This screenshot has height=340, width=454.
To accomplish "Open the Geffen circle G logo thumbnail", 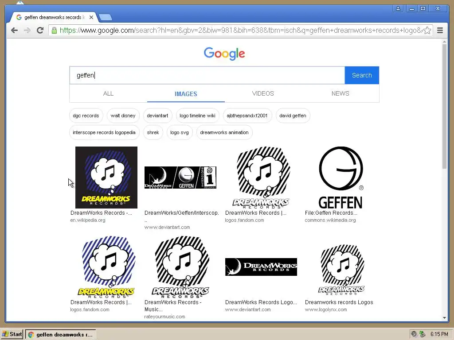I will point(341,177).
